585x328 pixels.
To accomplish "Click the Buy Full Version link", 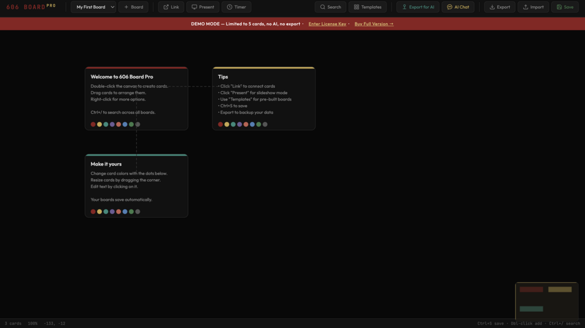I will click(x=374, y=24).
